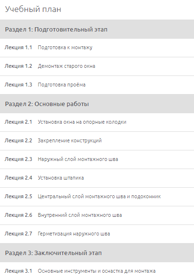
Task: Collapse section Раздел 1: Подготовительный этап
Action: click(x=97, y=29)
